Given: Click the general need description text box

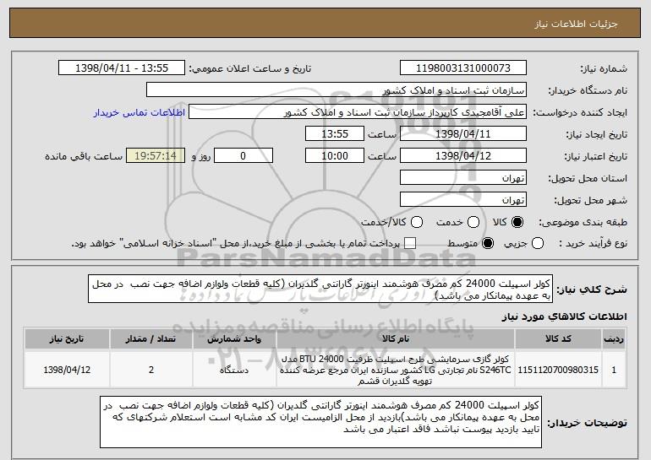Looking at the screenshot, I should click(320, 289).
